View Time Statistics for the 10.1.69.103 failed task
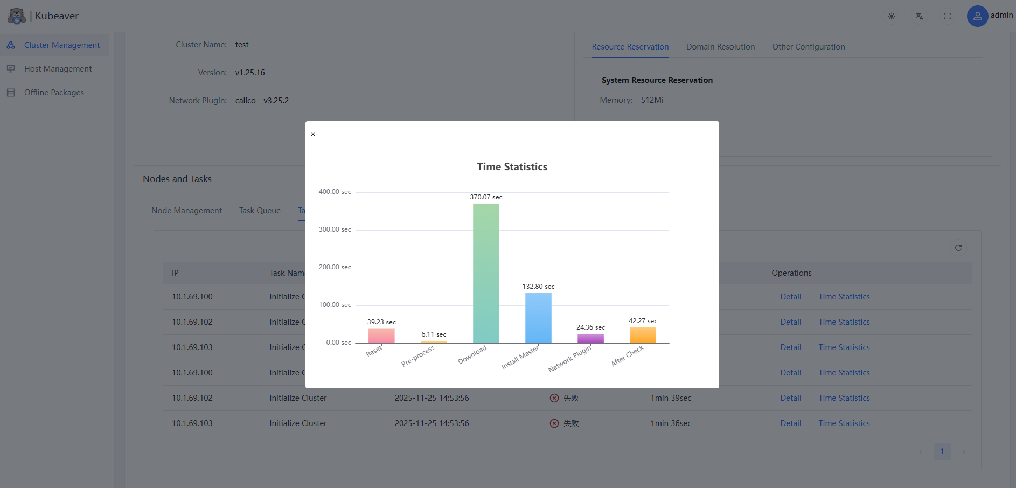The image size is (1016, 488). point(844,423)
